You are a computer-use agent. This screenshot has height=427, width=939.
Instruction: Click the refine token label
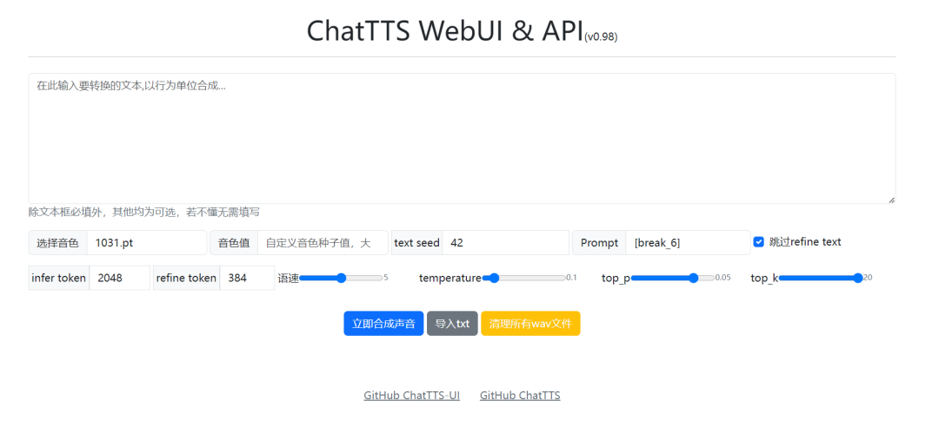[186, 278]
